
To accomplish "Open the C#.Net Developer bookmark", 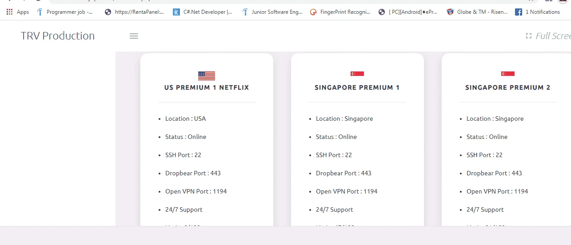I will pos(203,12).
